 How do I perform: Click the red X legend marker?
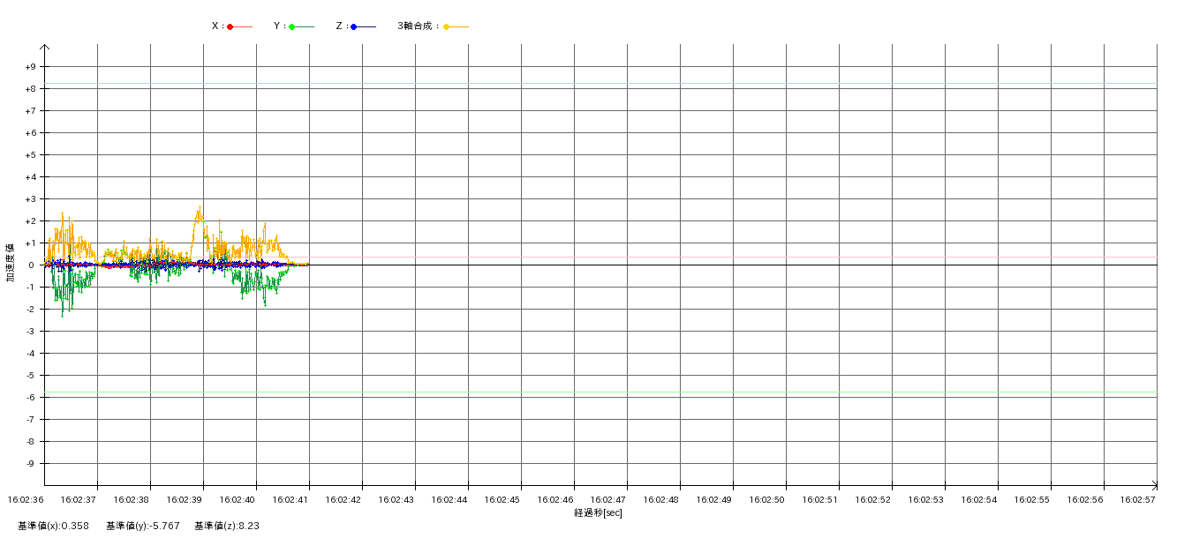click(x=230, y=27)
